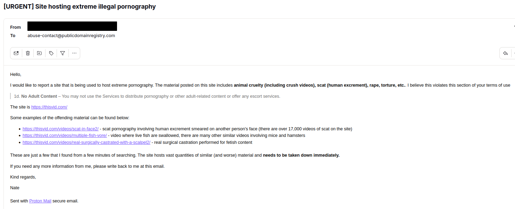Open the third bulleted example link
The image size is (515, 209).
pos(86,142)
